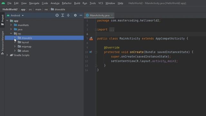Open the Build menu

click(x=77, y=3)
